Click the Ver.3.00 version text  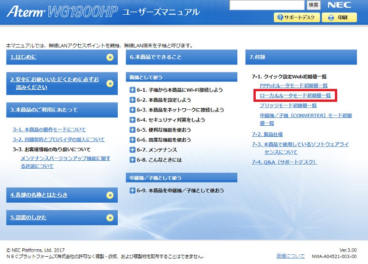[348, 250]
